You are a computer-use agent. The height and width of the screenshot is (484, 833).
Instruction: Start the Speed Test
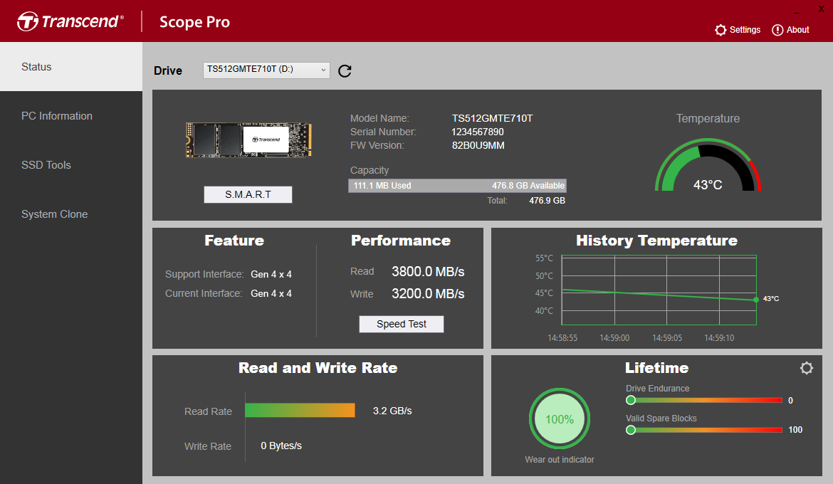click(402, 324)
